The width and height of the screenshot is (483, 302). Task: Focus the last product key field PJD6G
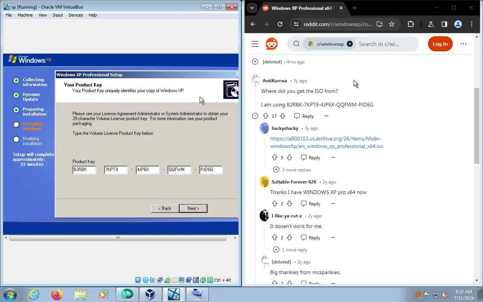pos(211,169)
